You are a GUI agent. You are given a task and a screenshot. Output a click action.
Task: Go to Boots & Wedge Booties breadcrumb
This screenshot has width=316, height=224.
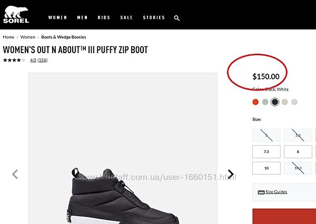(x=63, y=37)
